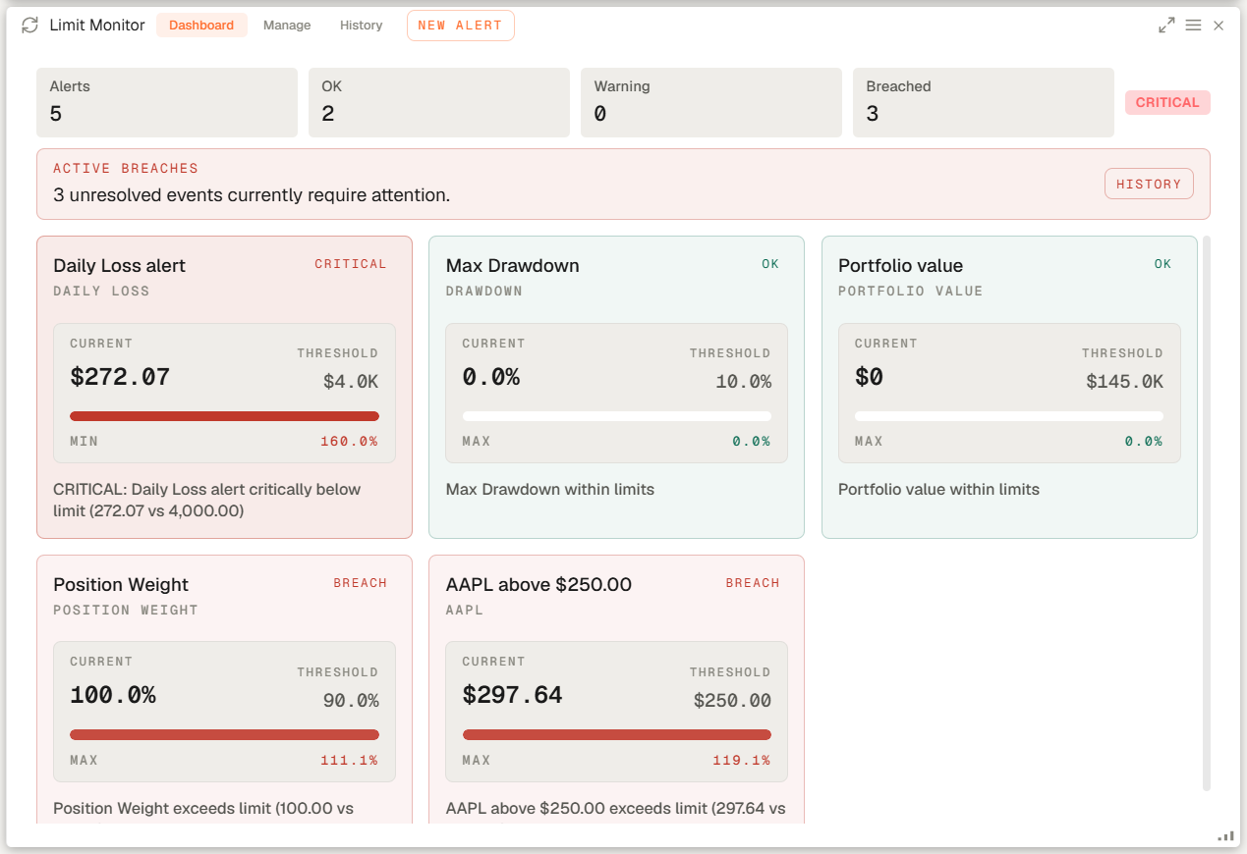Click the AAPL ticker subtitle
The image size is (1247, 854).
coord(465,611)
